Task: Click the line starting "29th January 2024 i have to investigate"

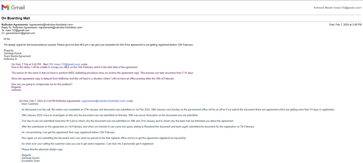Action: click(110, 115)
